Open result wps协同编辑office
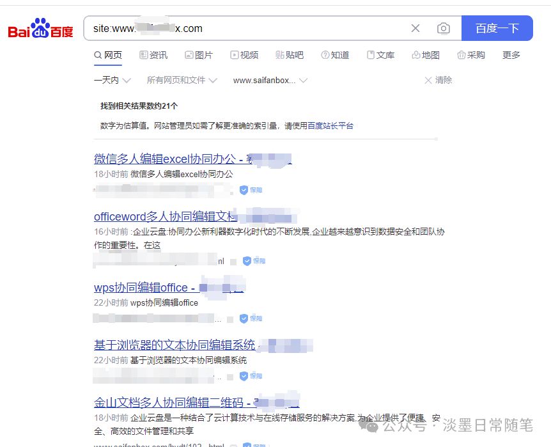Viewport: 551px width, 447px height. (169, 287)
